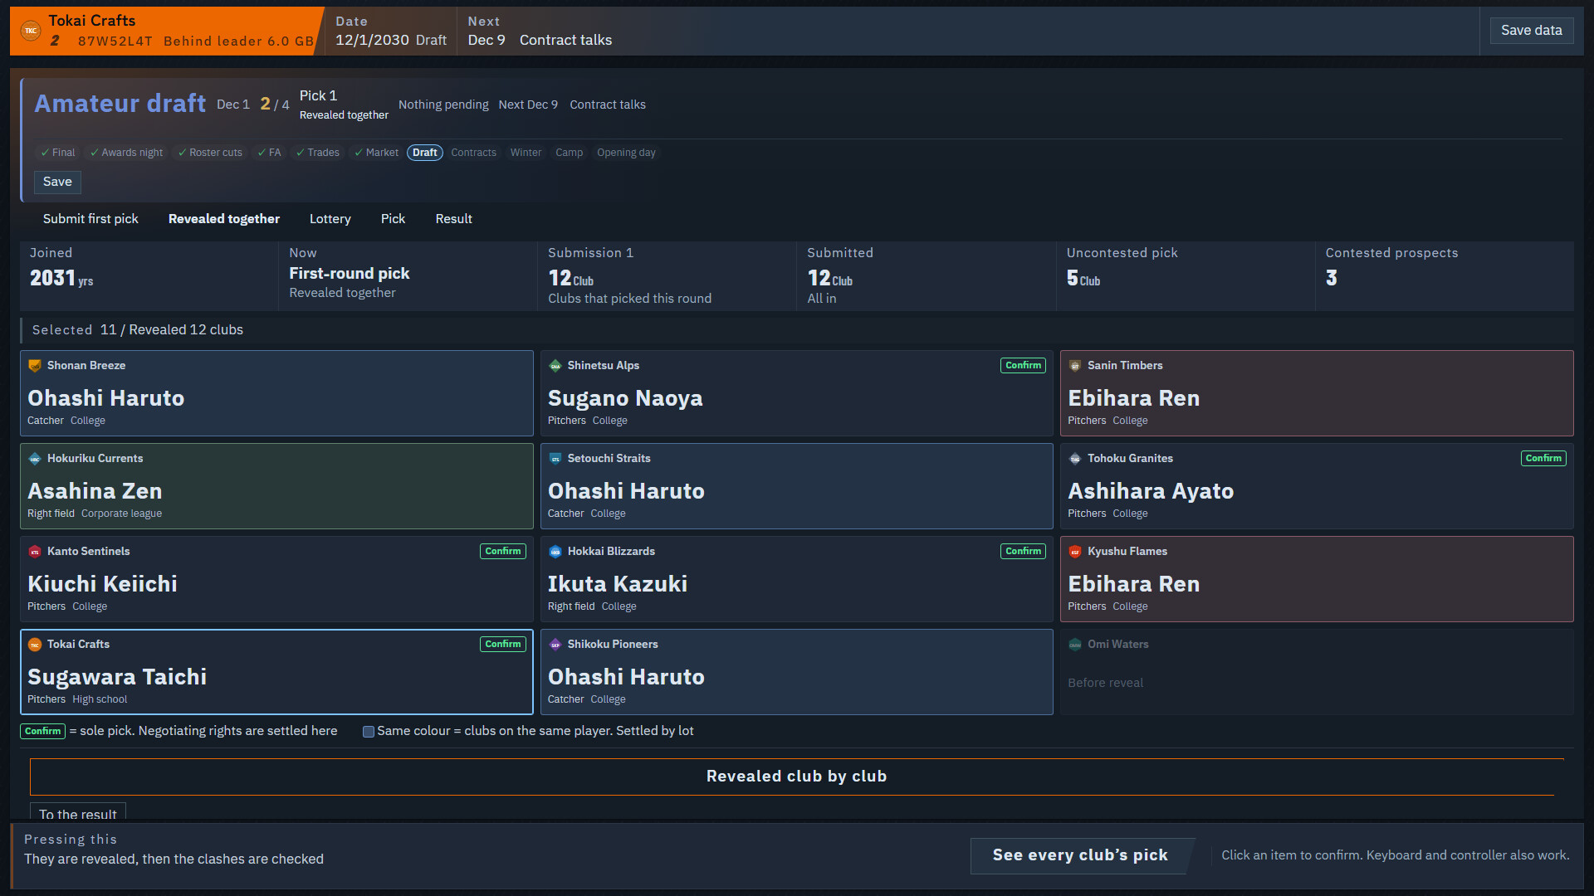Open the Result tab
This screenshot has height=896, width=1594.
tap(453, 219)
